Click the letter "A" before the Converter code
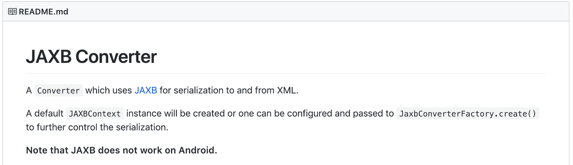The width and height of the screenshot is (573, 165). coord(29,90)
